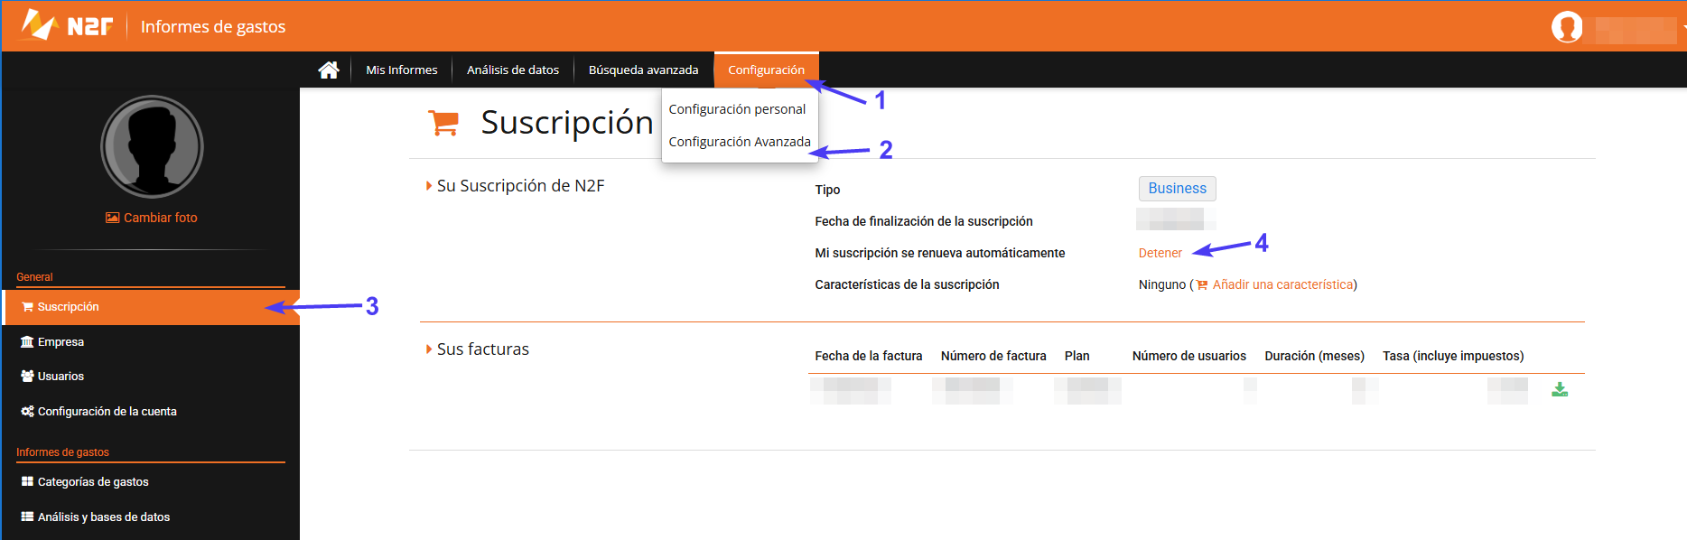This screenshot has width=1687, height=540.
Task: Click Mi suscripción se renueva automáticamente label
Action: [x=940, y=253]
